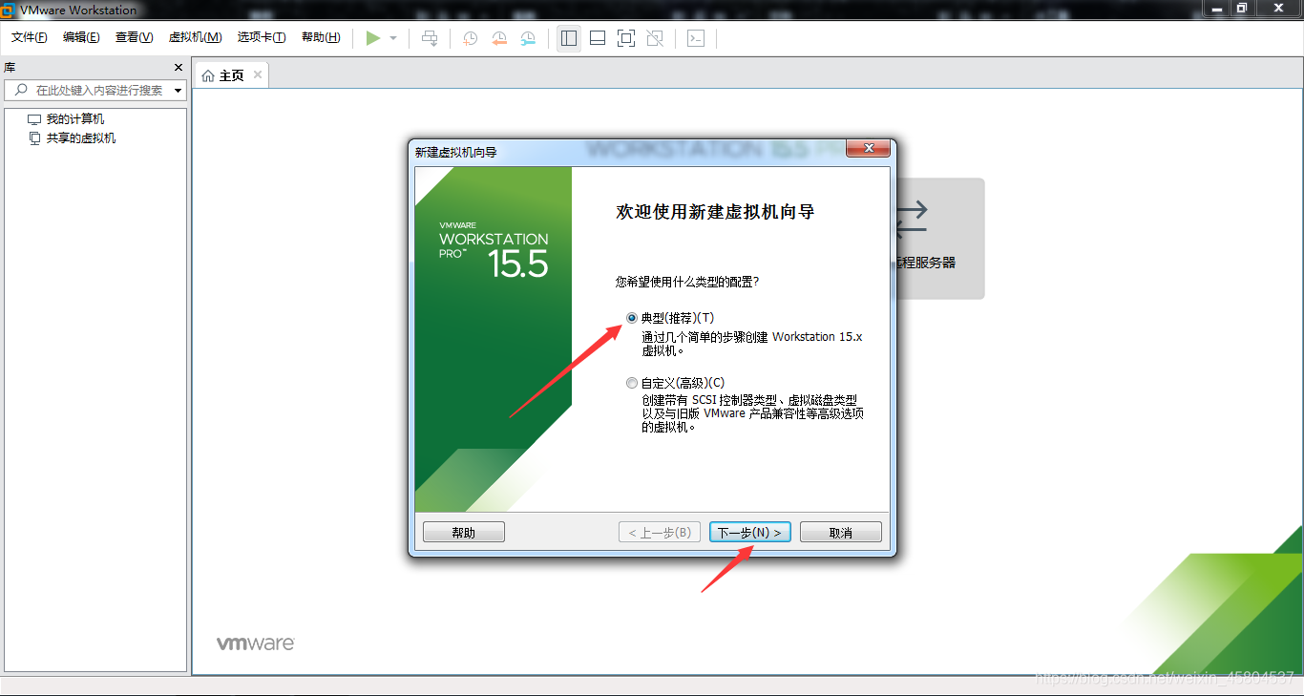Open the 查看(V) menu

(134, 37)
